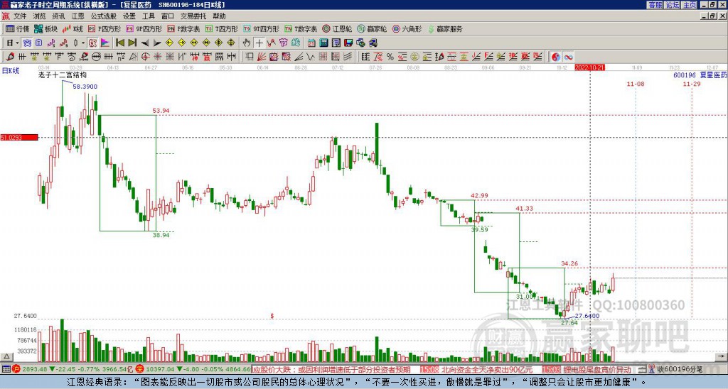
Task: Open the calendar icon
Action: click(311, 43)
